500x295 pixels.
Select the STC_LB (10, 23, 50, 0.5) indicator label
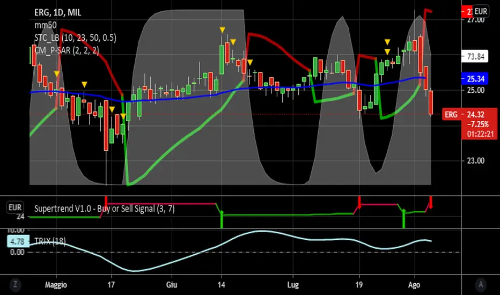(75, 38)
